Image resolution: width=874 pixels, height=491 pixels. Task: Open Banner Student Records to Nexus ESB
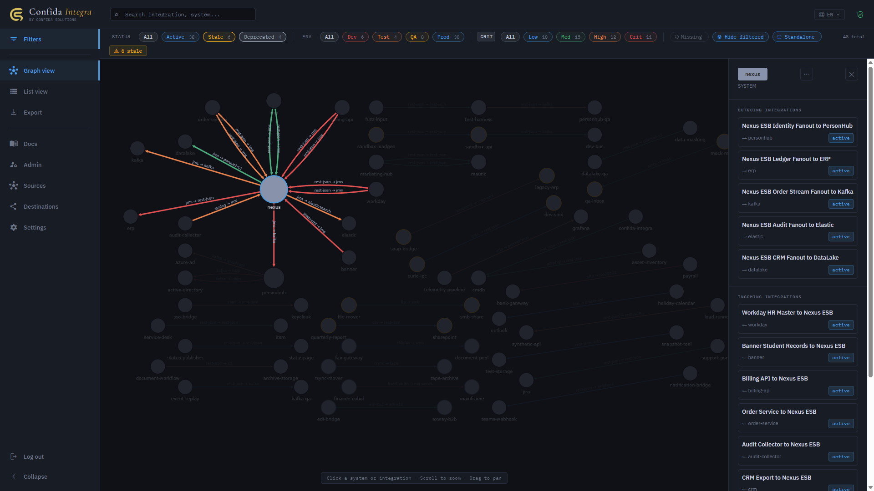[x=798, y=352]
